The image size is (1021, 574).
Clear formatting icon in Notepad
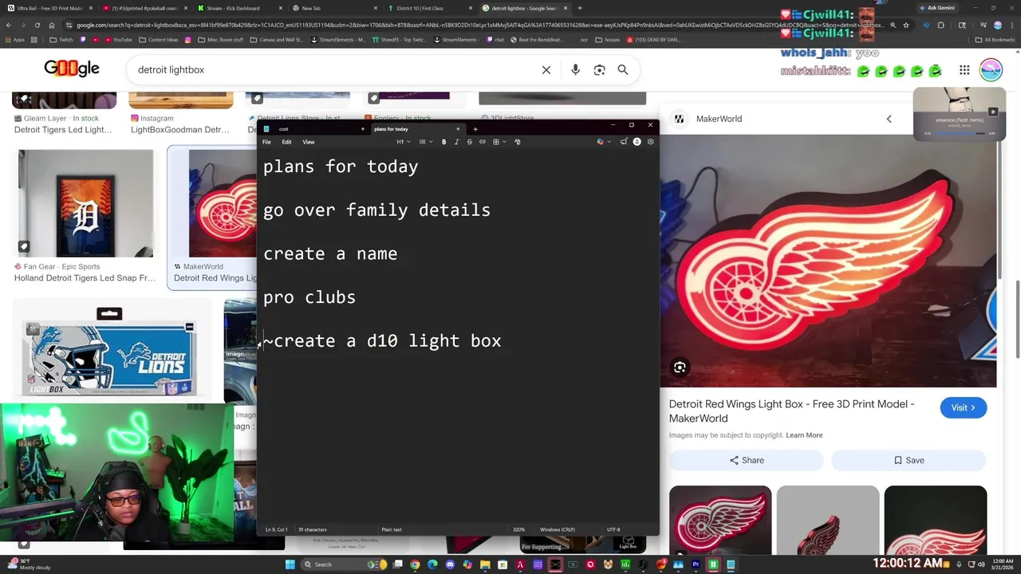pos(517,142)
